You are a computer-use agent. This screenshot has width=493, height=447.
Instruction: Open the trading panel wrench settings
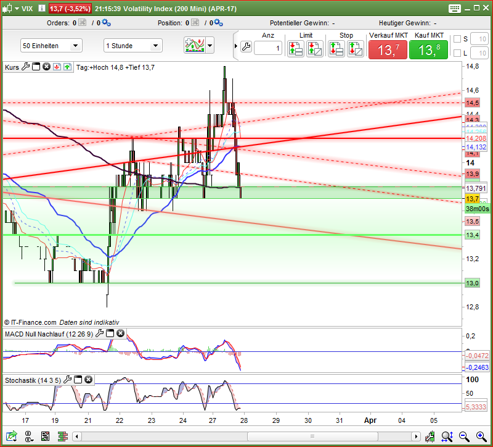(x=246, y=47)
